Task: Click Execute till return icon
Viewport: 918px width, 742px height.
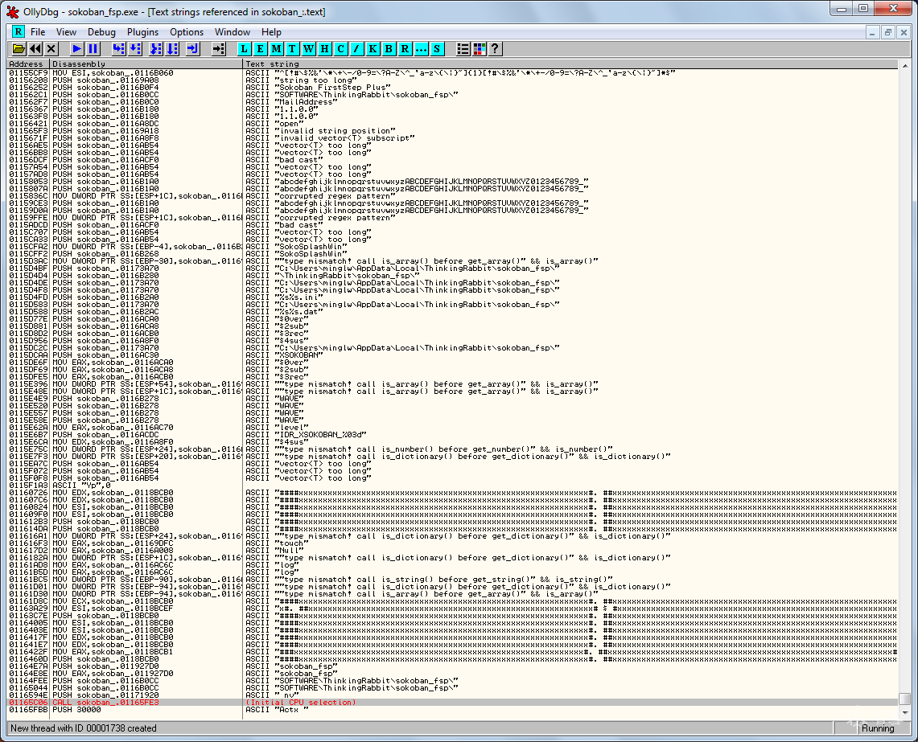Action: [x=193, y=49]
